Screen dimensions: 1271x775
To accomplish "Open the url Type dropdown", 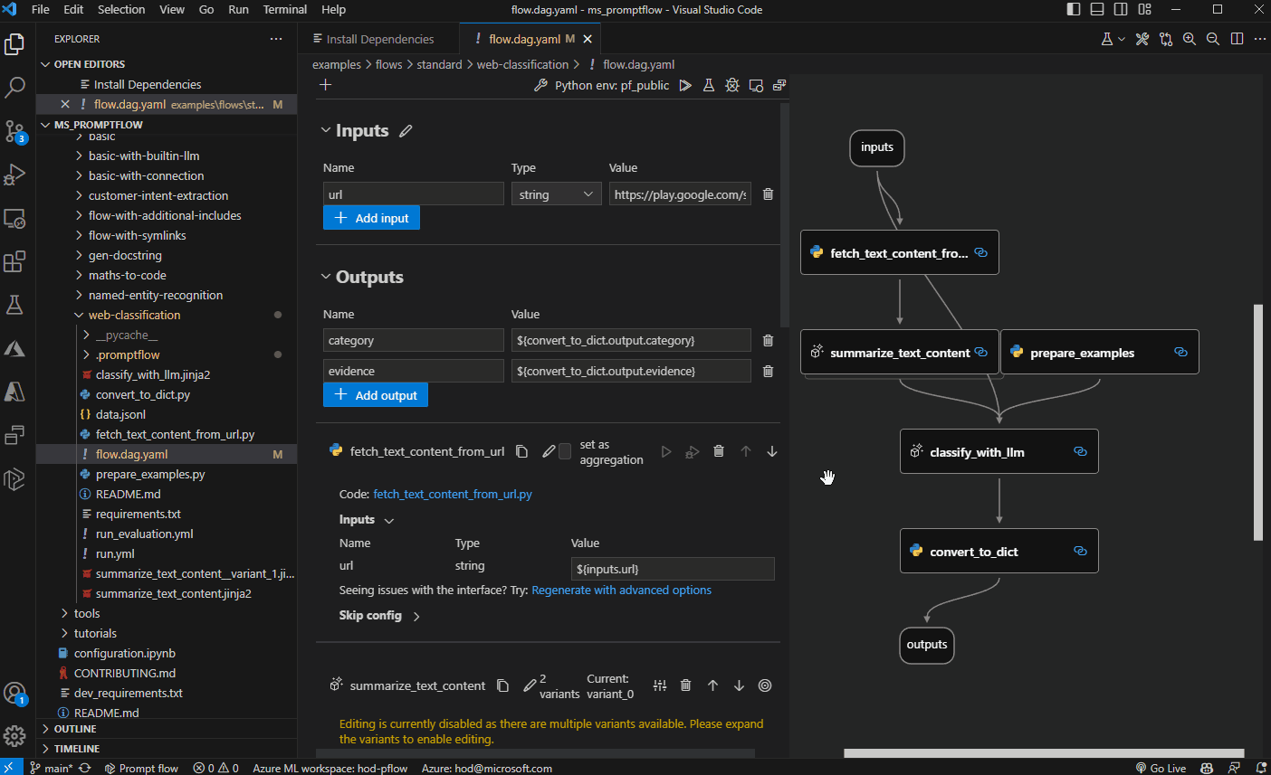I will [x=556, y=194].
